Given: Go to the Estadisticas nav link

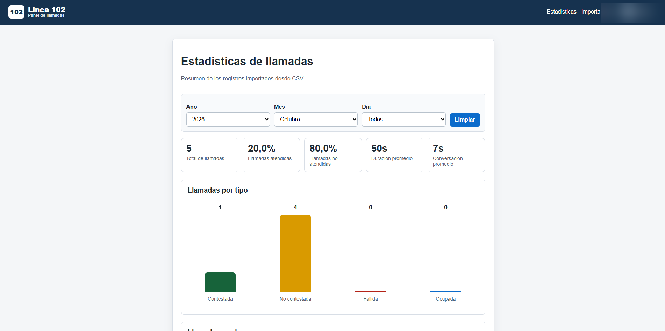Looking at the screenshot, I should 562,12.
